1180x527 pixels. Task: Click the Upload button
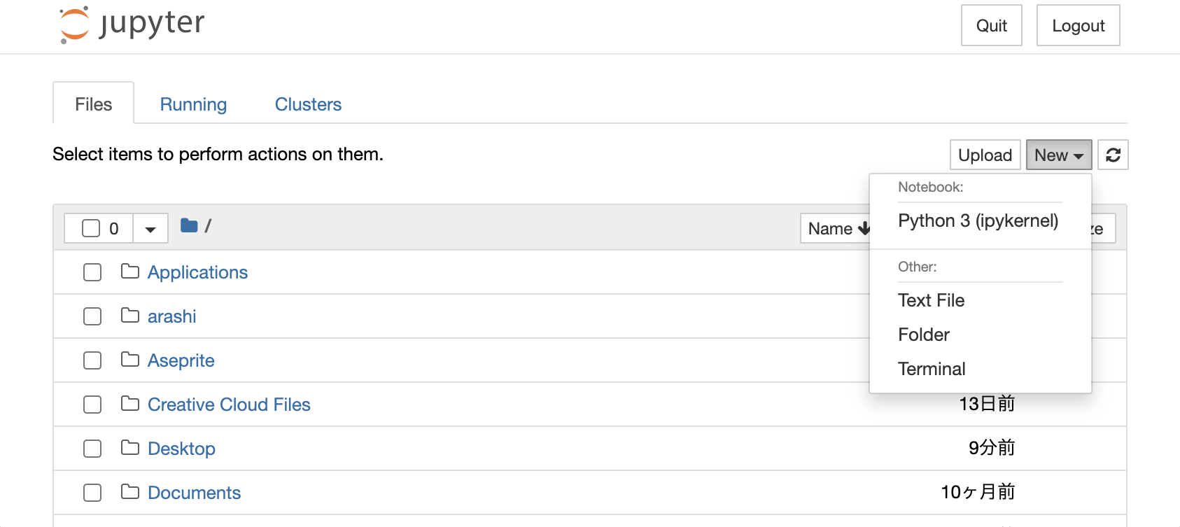click(984, 155)
